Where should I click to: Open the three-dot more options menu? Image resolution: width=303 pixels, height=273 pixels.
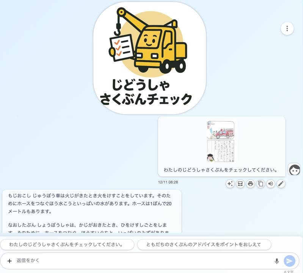pyautogui.click(x=287, y=28)
